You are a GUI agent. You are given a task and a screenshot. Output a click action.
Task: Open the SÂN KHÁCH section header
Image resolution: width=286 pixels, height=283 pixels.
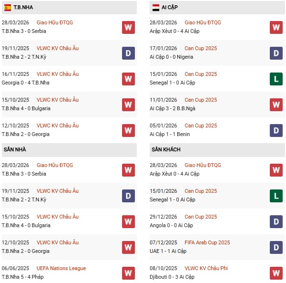click(166, 150)
